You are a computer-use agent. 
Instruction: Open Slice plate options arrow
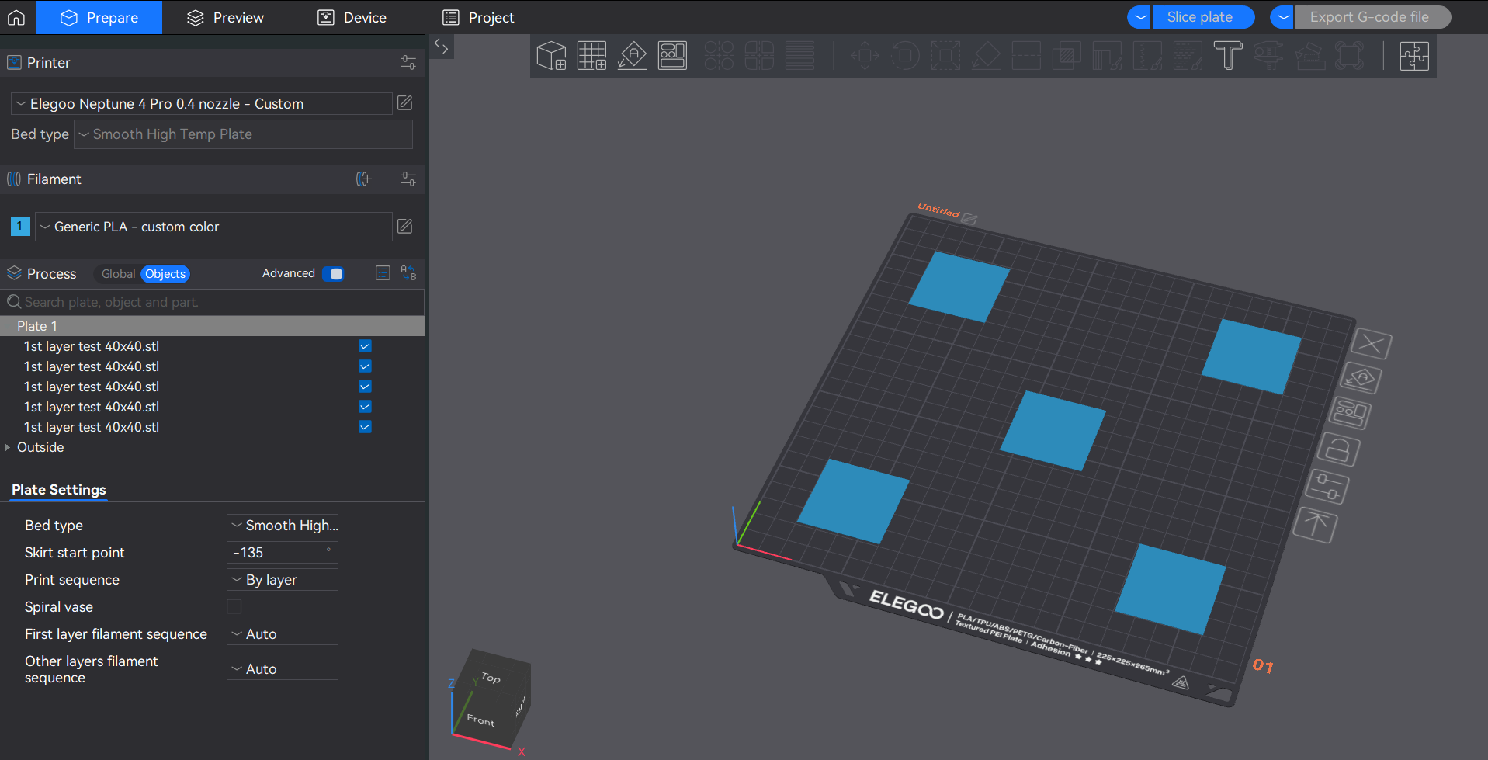(x=1139, y=17)
